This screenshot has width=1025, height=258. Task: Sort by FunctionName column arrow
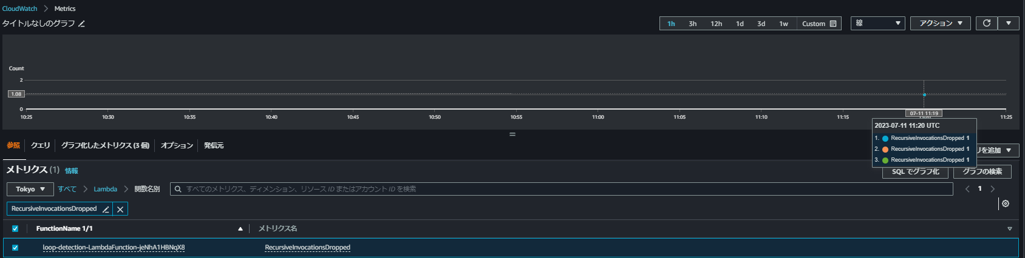240,229
